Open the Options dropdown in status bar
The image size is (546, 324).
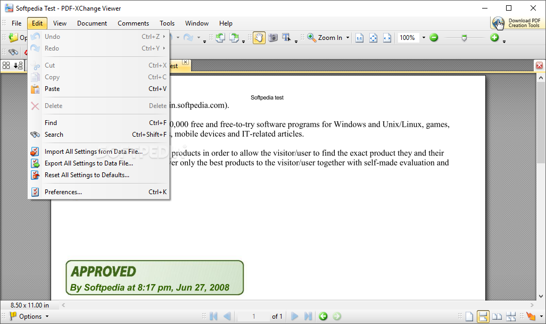point(30,316)
